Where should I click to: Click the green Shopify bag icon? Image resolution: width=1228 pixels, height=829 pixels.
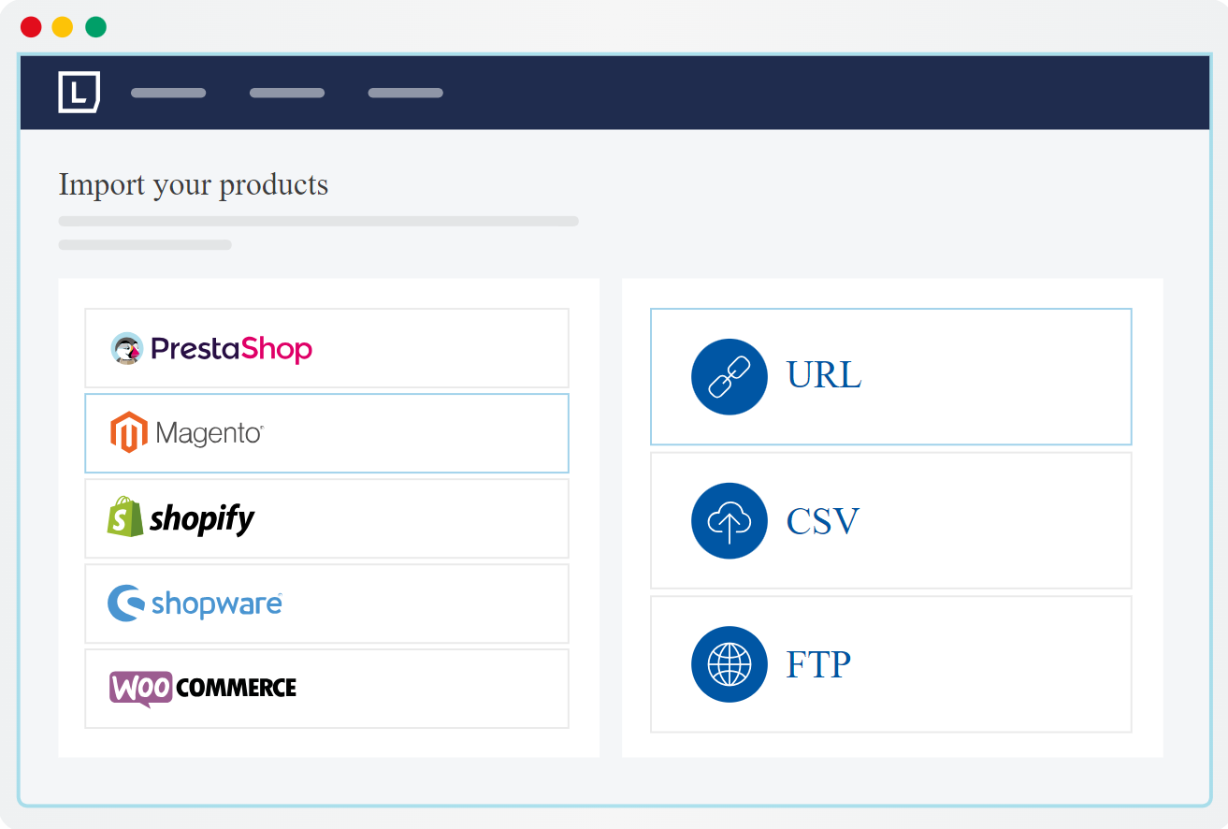click(124, 516)
